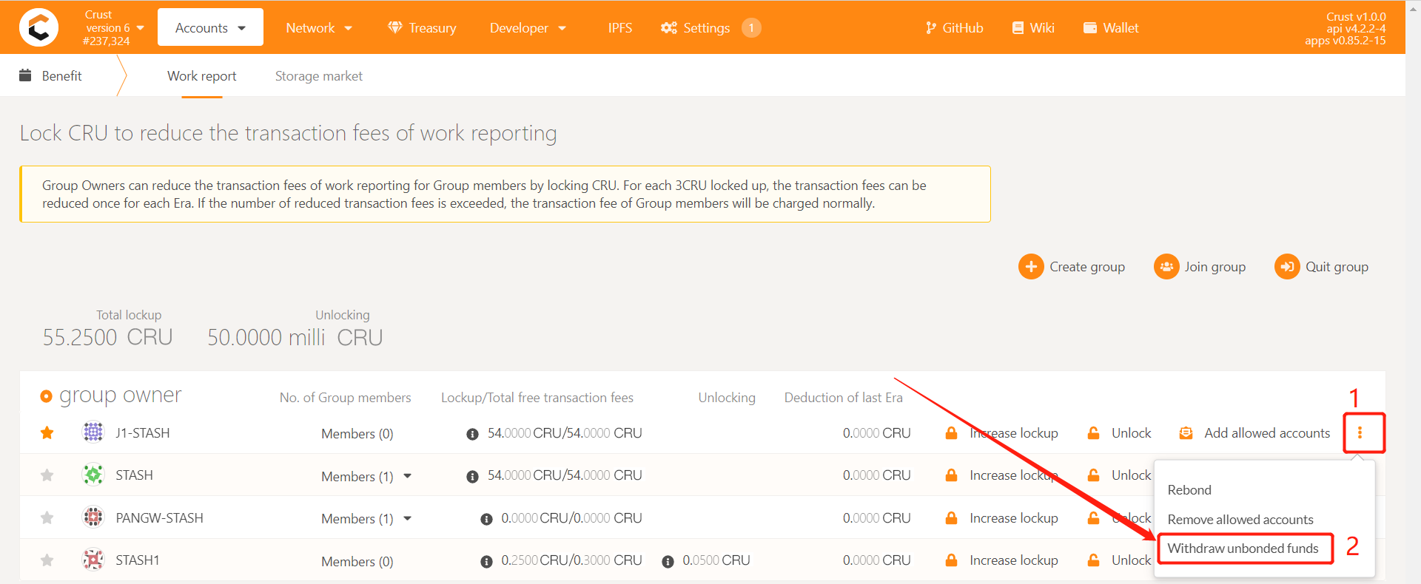The height and width of the screenshot is (584, 1421).
Task: Click the PANGW-STASH account name
Action: pos(159,518)
